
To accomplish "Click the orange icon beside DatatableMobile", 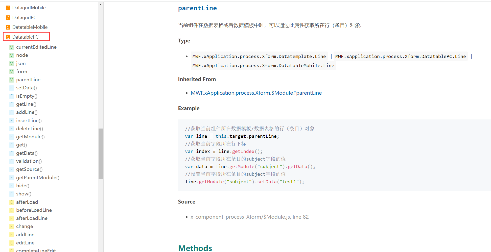I will pyautogui.click(x=8, y=27).
